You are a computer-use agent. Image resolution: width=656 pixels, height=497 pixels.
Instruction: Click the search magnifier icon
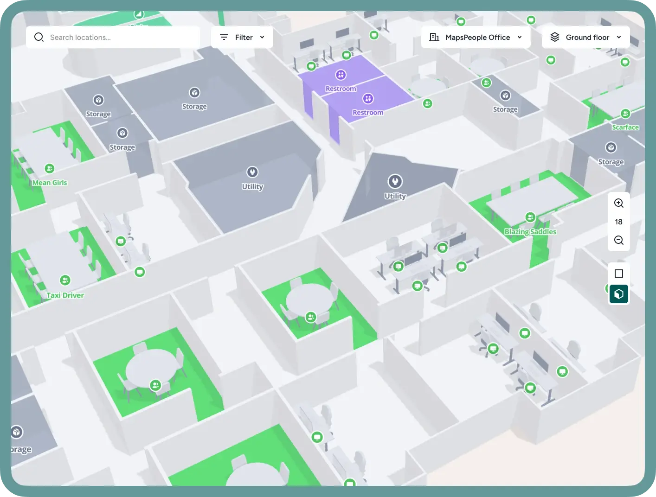pos(39,37)
